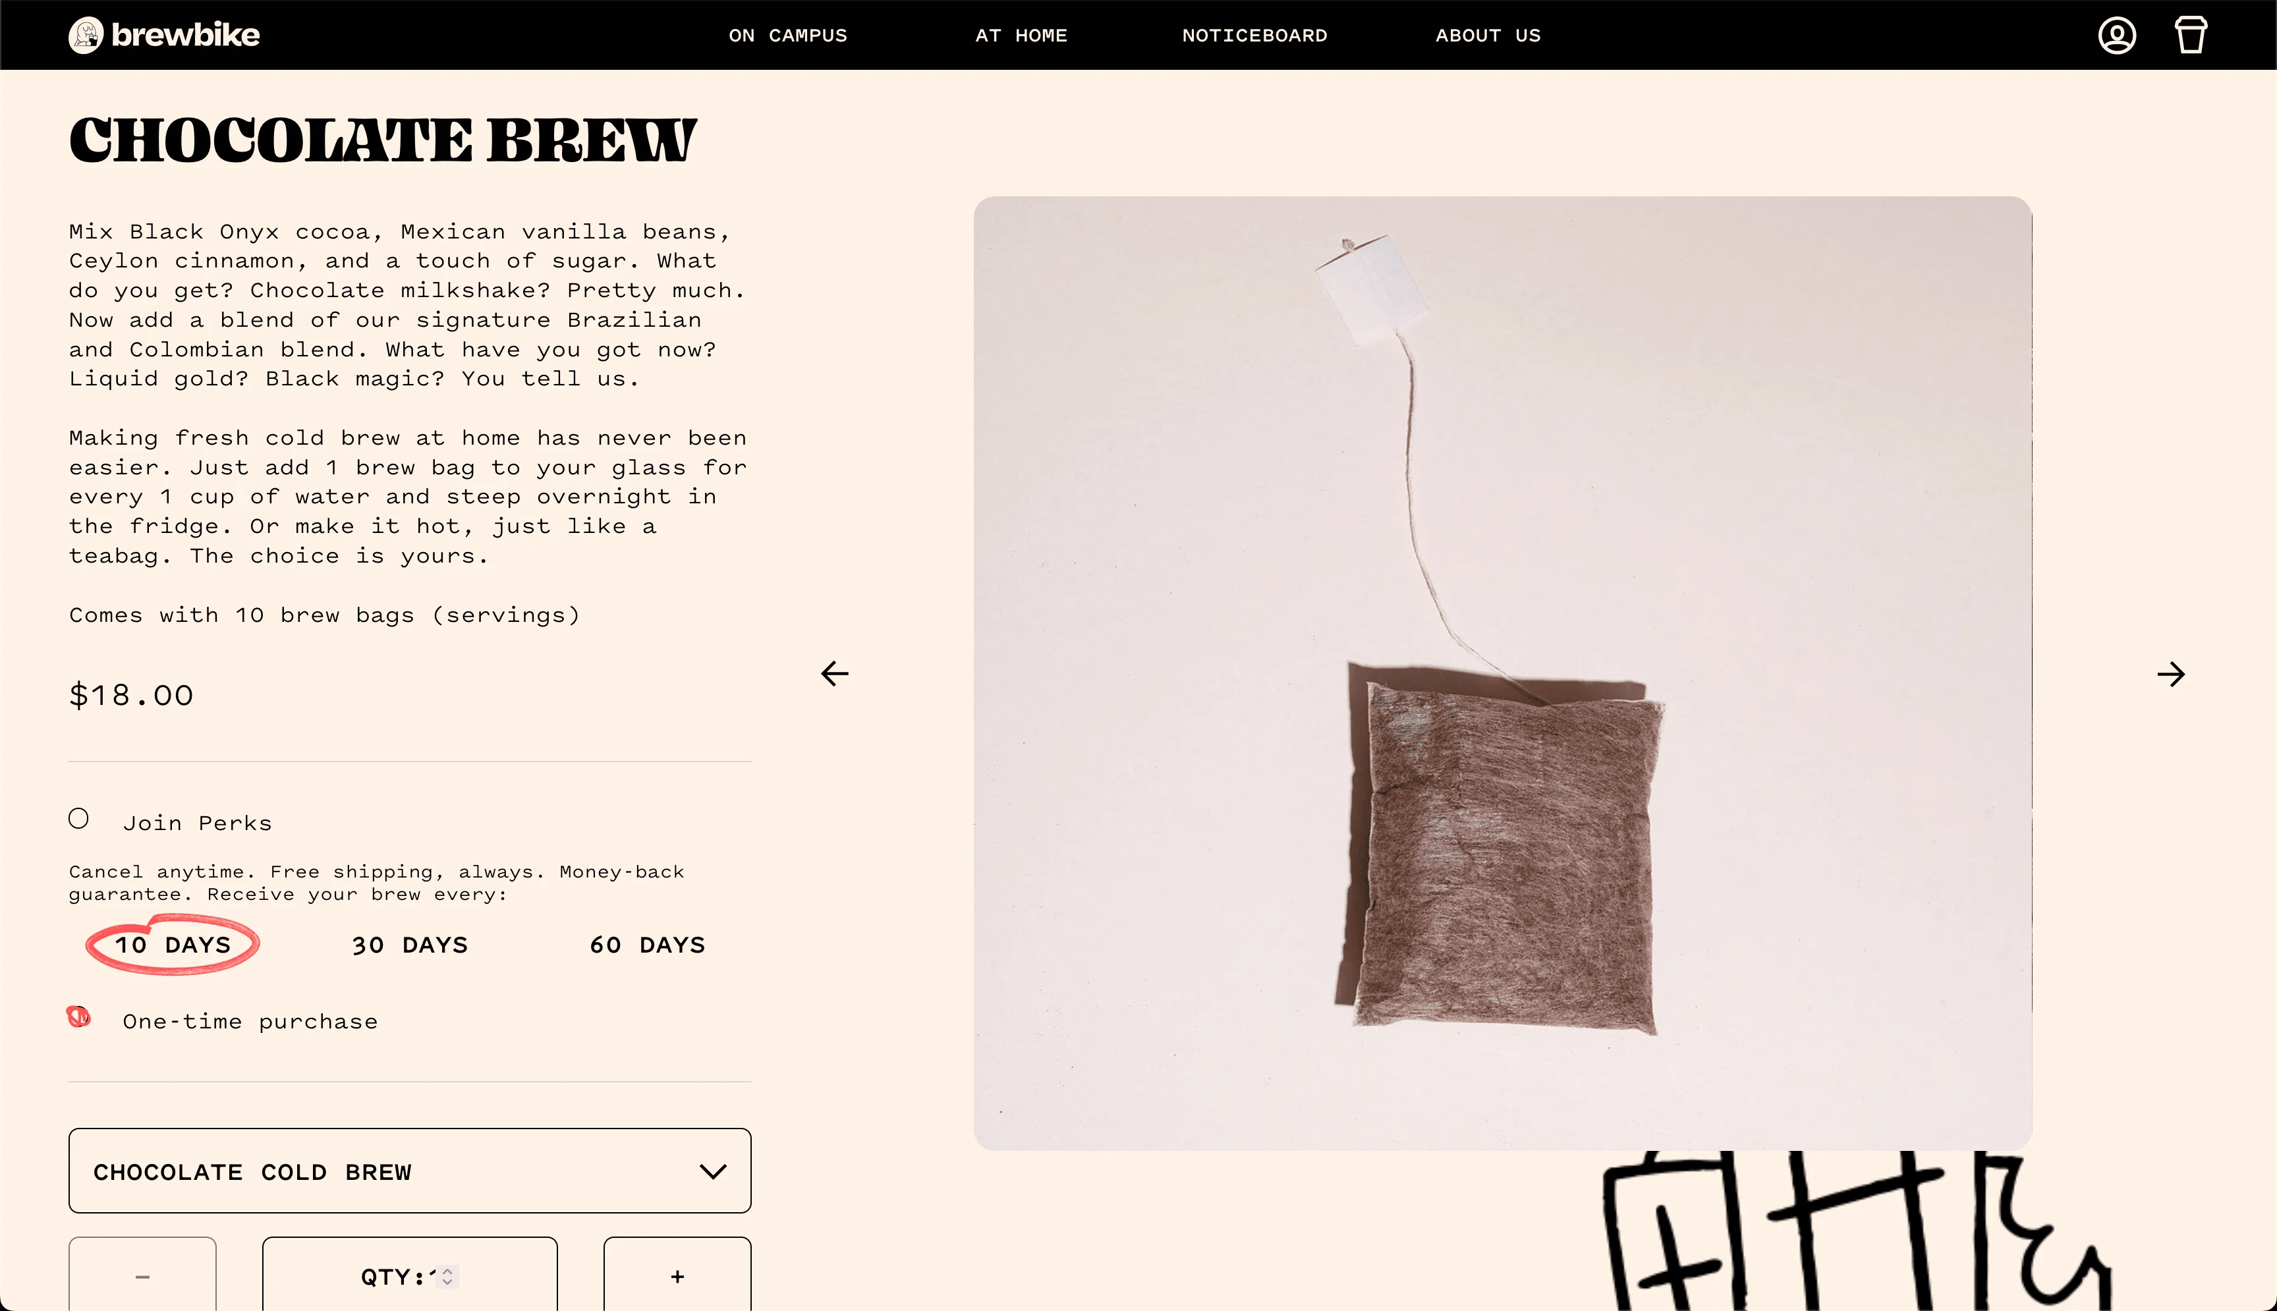Navigate to the On Campus menu
The height and width of the screenshot is (1311, 2277).
coord(787,34)
